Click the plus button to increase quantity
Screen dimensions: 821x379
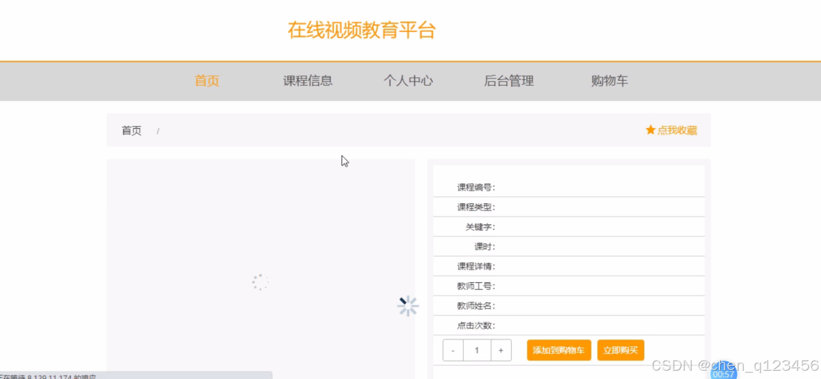point(501,350)
